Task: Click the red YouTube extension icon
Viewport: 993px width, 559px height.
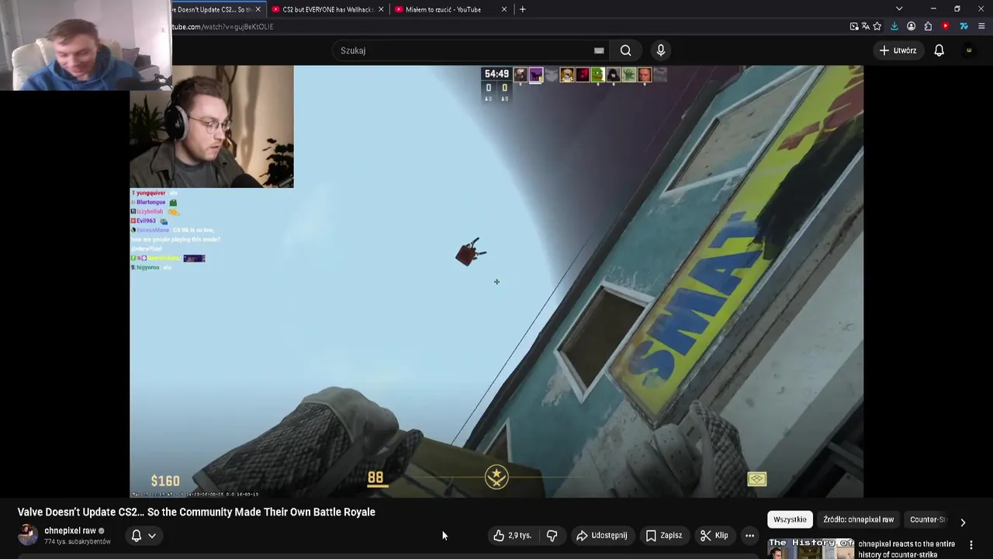Action: (x=945, y=26)
